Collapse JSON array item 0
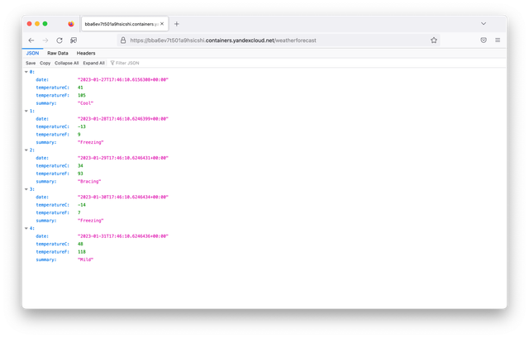The width and height of the screenshot is (529, 338). (26, 72)
